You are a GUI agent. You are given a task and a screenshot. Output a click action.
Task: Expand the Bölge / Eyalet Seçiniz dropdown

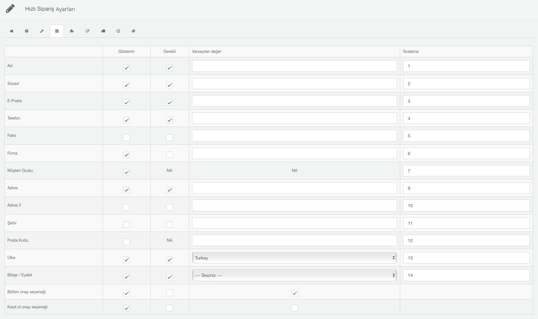pyautogui.click(x=294, y=275)
